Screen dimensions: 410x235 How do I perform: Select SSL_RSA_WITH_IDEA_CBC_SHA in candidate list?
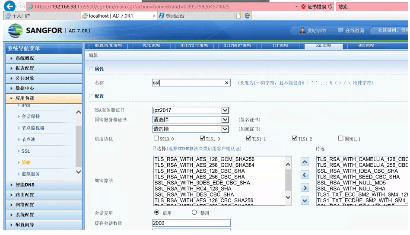tap(357, 171)
